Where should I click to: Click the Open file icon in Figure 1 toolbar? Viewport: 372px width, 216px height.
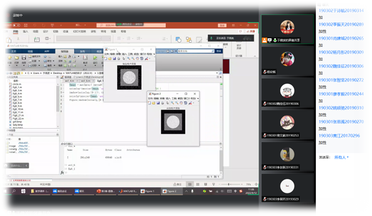click(x=109, y=58)
